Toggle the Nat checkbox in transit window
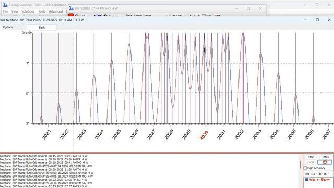Screen dimensions: 334x188 (204, 16)
